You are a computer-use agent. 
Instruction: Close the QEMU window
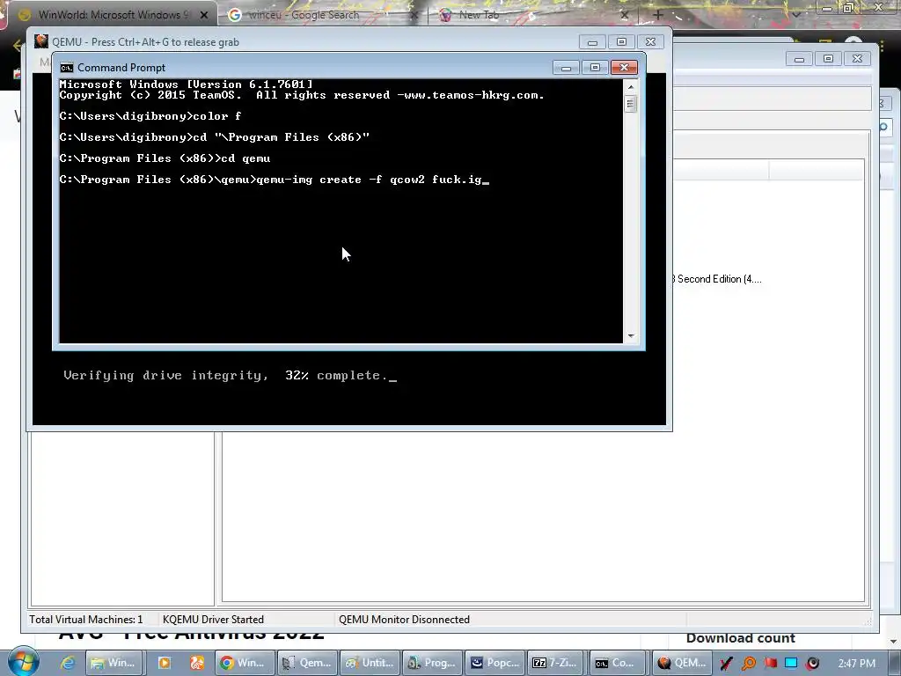650,42
